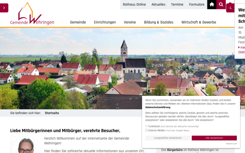
Task: Open Aktuelles menu item
Action: pos(158,4)
